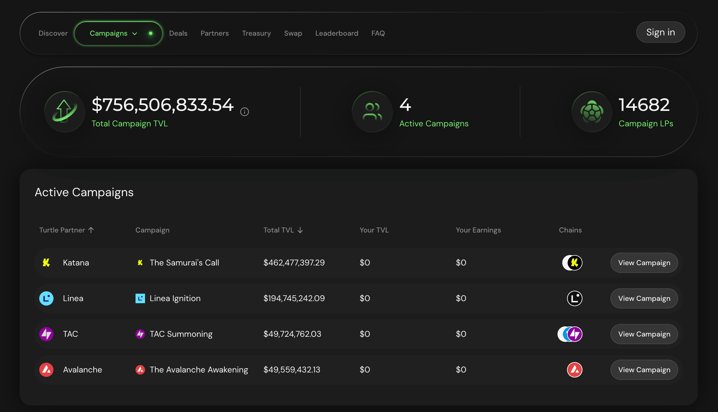Click the green live indicator dot on Campaigns
Screen dimensions: 718x412
point(151,33)
